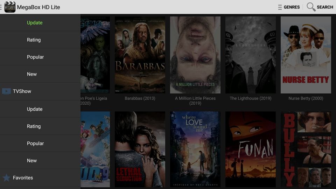Click the Poe's Ligeia title text
The width and height of the screenshot is (336, 189).
pos(94,101)
